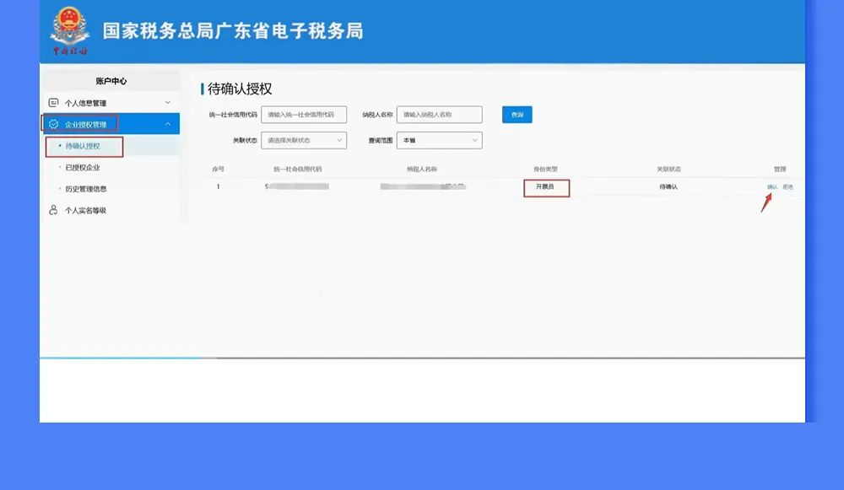844x490 pixels.
Task: Select 企业授权管理 menu item
Action: pyautogui.click(x=111, y=124)
